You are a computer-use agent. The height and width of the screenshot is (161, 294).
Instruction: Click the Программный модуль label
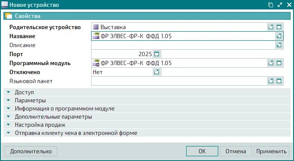pyautogui.click(x=40, y=63)
